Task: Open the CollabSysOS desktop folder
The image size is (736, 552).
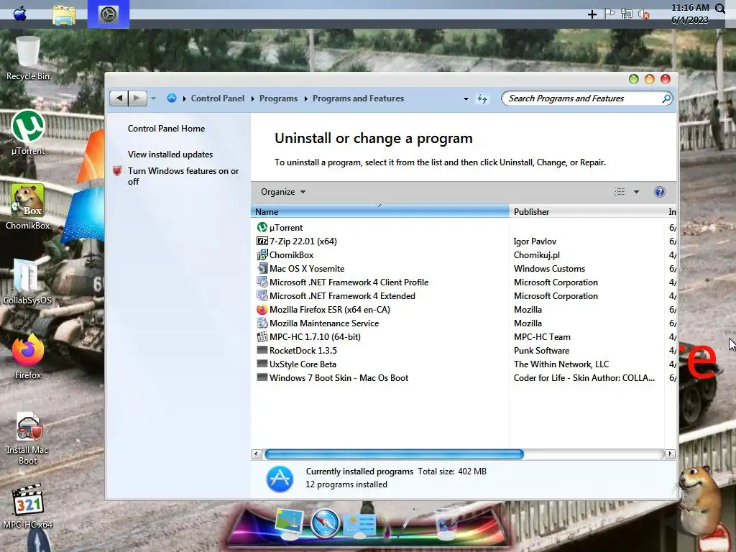Action: pos(28,282)
